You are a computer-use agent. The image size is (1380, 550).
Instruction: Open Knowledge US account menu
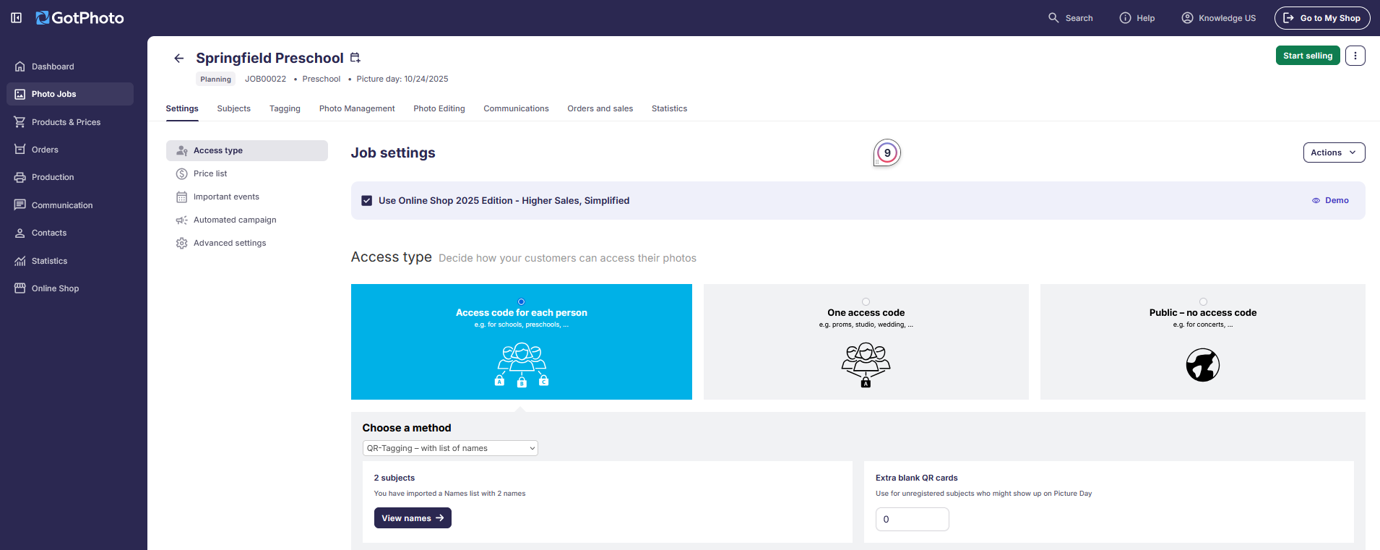pos(1219,18)
